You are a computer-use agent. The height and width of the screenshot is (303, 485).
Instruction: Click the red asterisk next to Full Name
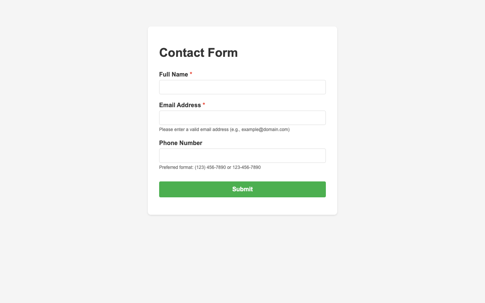(x=191, y=74)
